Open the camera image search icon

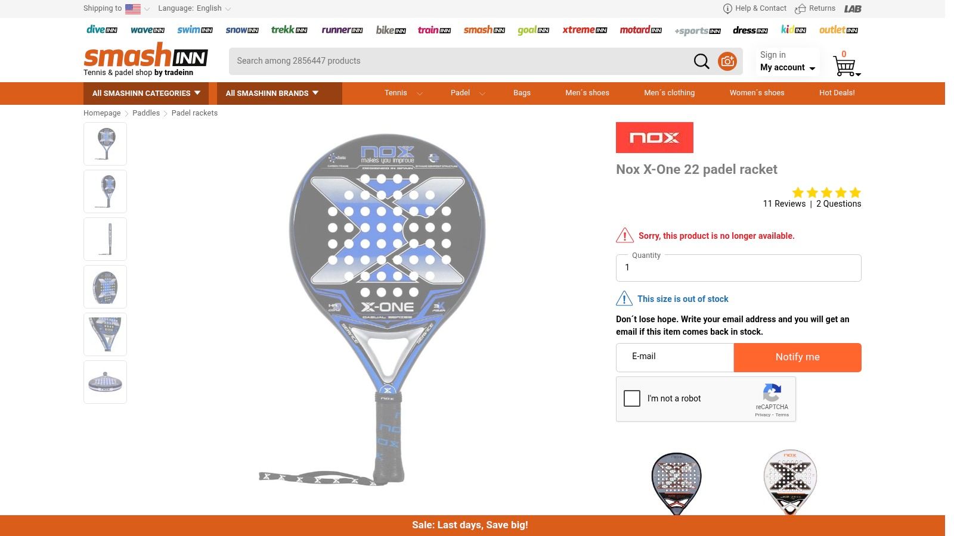[727, 61]
